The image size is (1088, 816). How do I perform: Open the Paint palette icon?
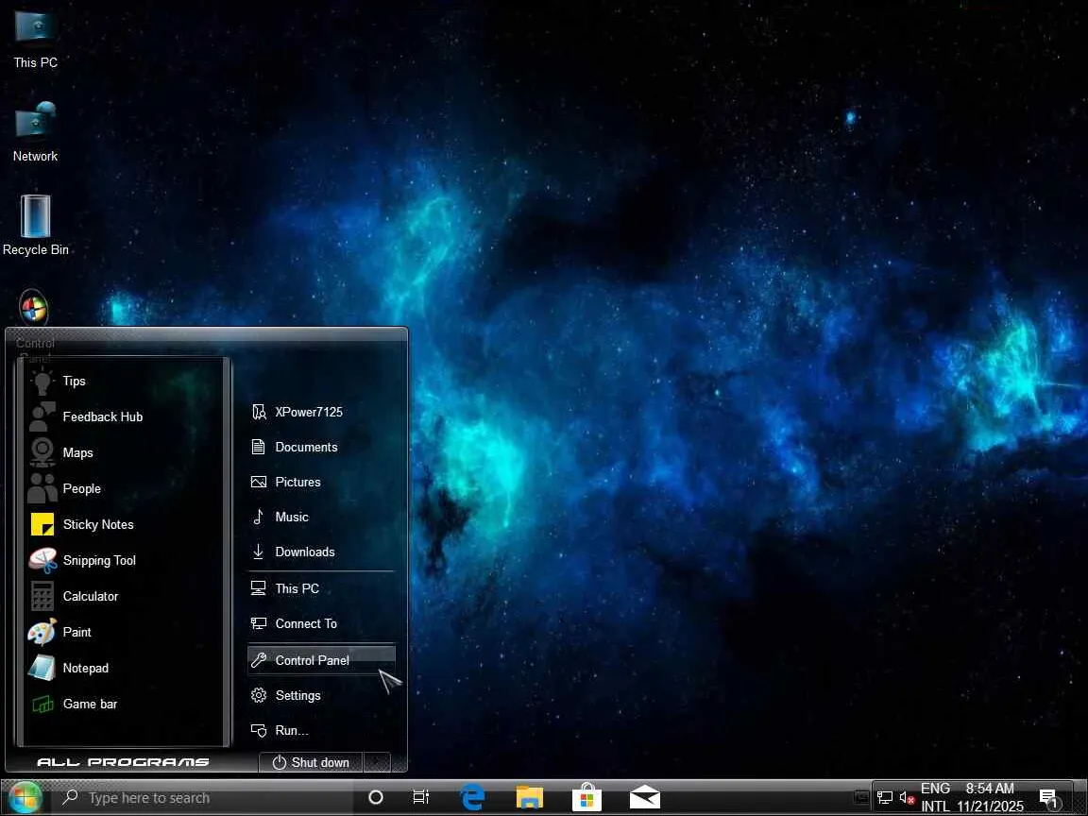click(42, 632)
